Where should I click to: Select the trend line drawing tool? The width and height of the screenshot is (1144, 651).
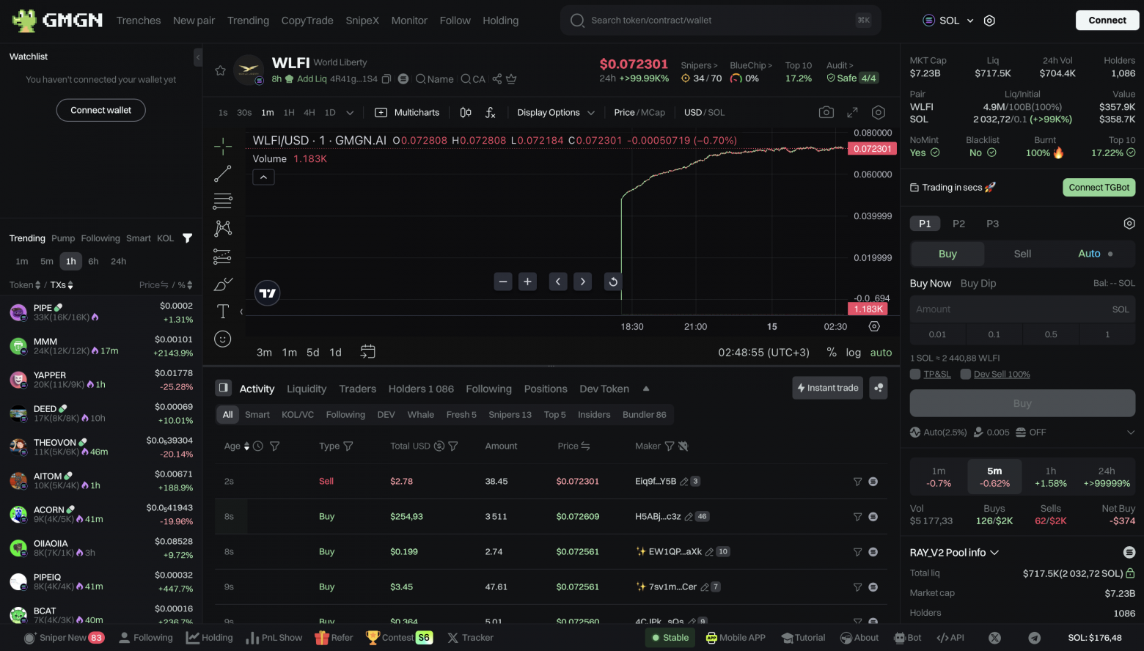click(x=223, y=173)
